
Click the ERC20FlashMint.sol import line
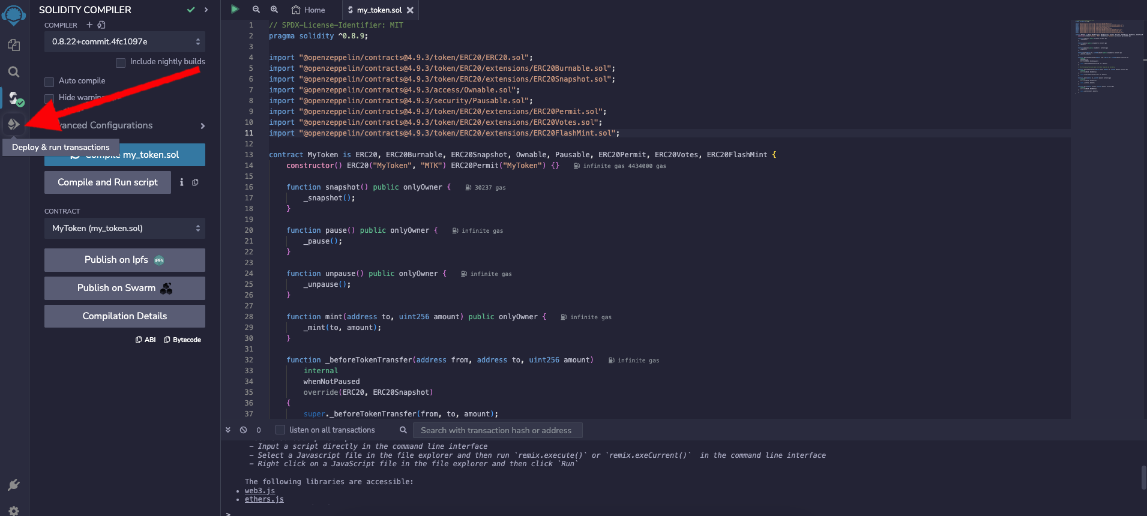click(444, 133)
